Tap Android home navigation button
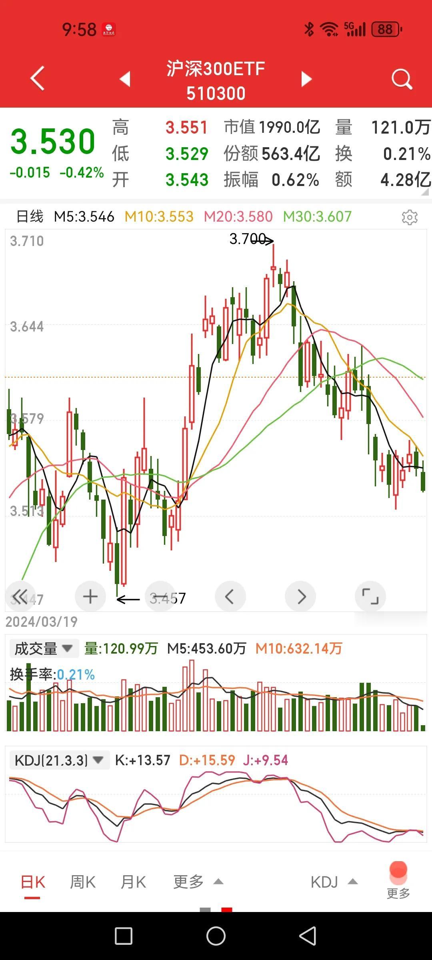 click(216, 936)
